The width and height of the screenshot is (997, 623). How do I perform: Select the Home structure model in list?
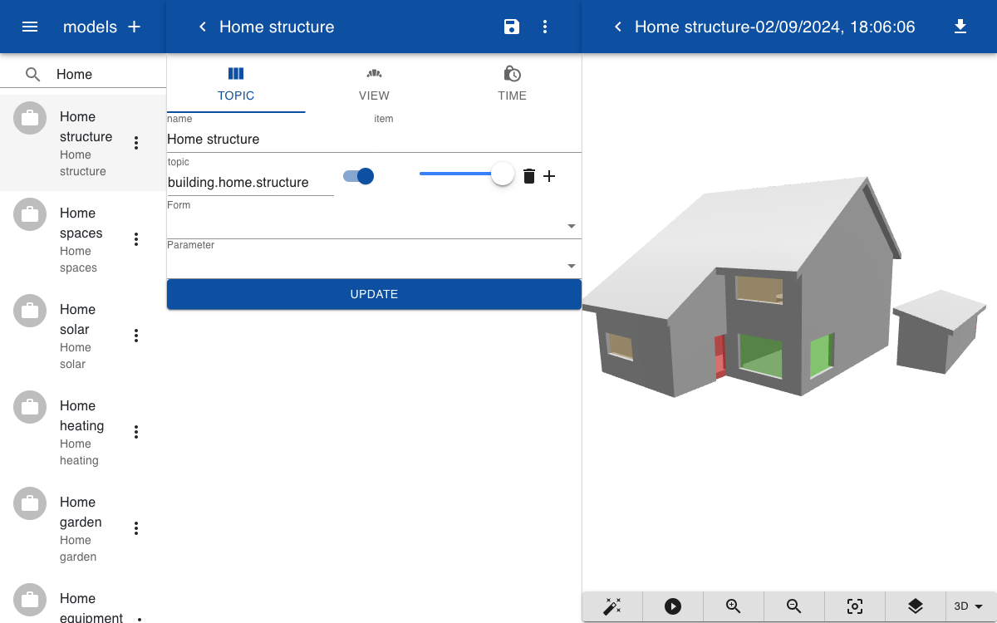pos(83,143)
